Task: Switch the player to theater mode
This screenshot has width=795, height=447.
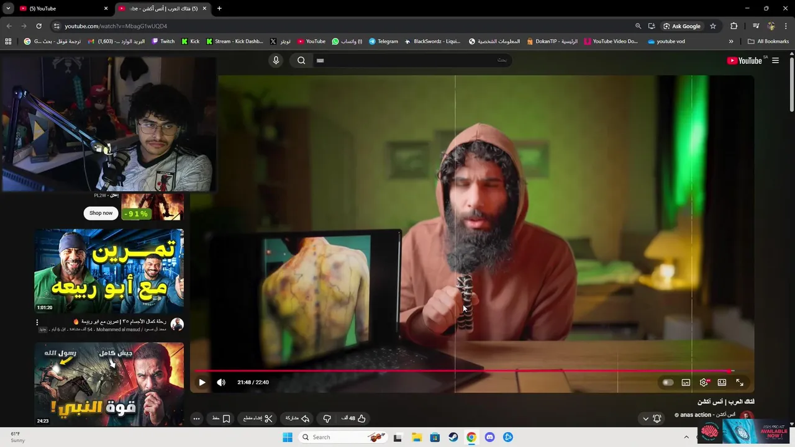Action: click(722, 382)
